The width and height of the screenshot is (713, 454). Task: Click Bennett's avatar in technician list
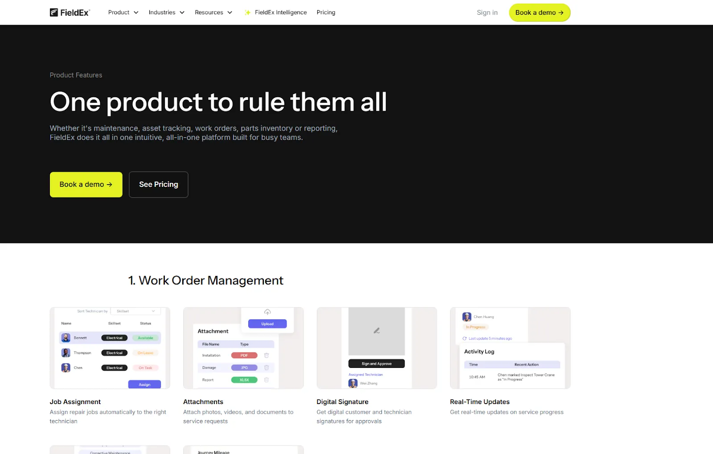[x=66, y=338]
